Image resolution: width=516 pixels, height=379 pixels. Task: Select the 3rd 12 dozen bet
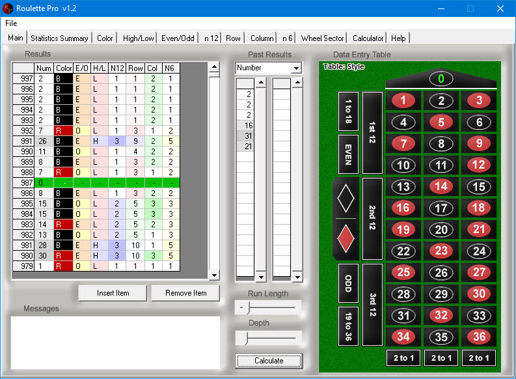click(372, 305)
